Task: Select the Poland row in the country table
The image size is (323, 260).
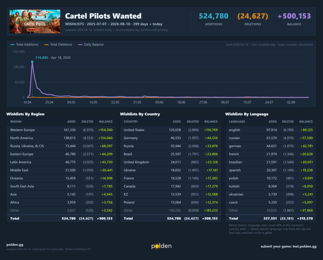Action: click(x=171, y=202)
